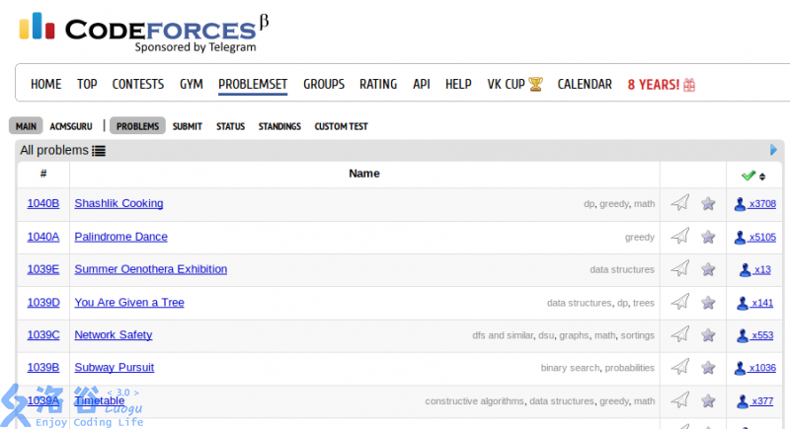This screenshot has width=790, height=429.
Task: Click the list icon beside All problems
Action: (99, 151)
